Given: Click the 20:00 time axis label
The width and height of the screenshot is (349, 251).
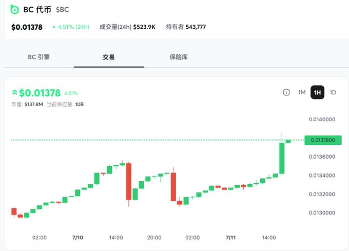Looking at the screenshot, I should point(154,238).
